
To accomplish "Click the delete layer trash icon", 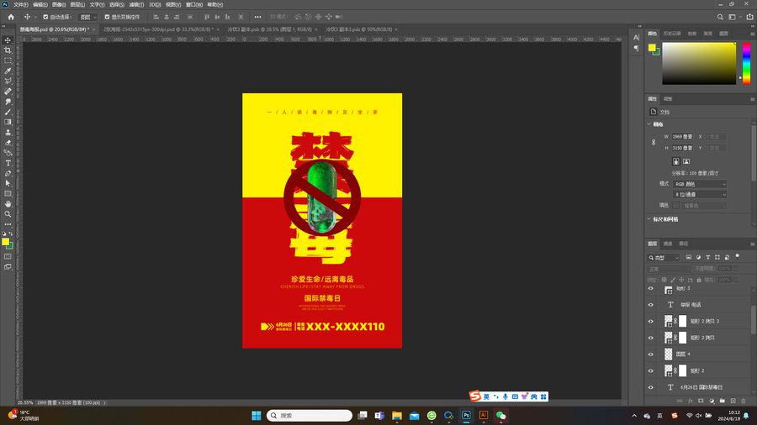I will [744, 401].
